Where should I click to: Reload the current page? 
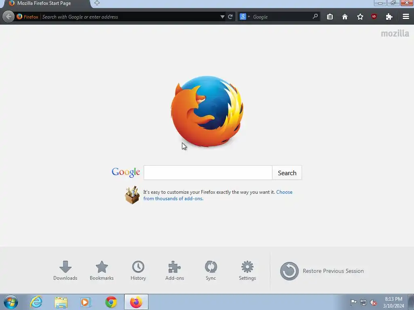[230, 17]
